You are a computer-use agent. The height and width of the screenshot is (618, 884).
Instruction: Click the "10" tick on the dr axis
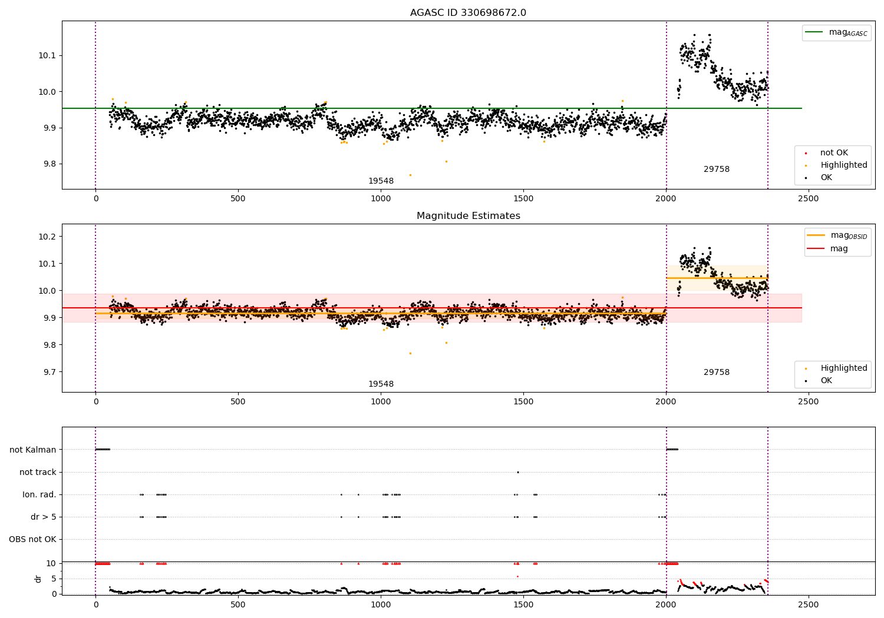(51, 563)
